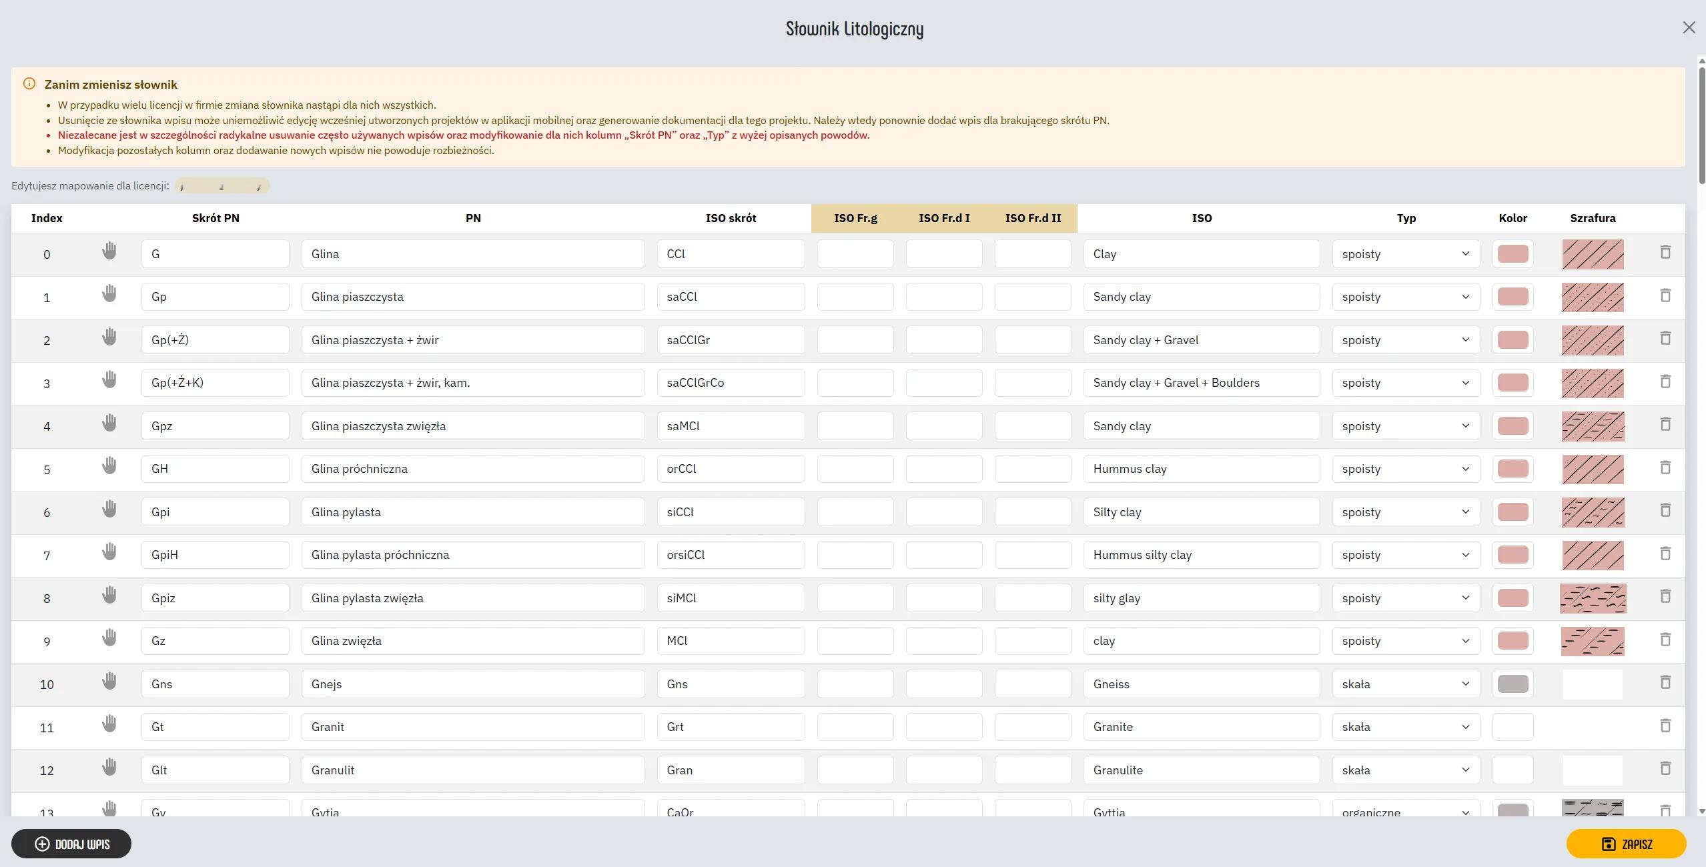Delete the Granulit entry
Image resolution: width=1706 pixels, height=867 pixels.
point(1665,768)
